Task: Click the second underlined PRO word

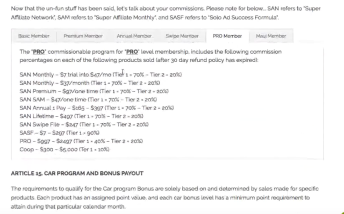Action: 132,52
